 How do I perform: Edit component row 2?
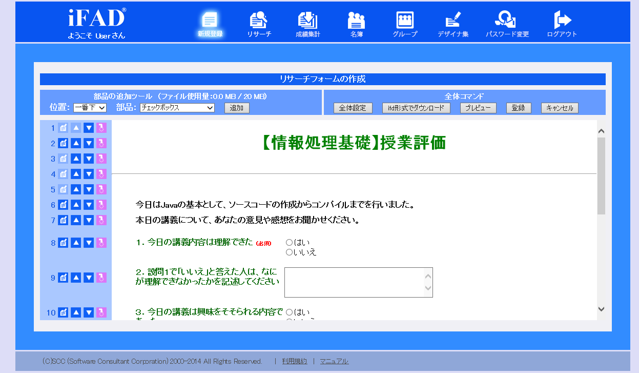[x=63, y=143]
